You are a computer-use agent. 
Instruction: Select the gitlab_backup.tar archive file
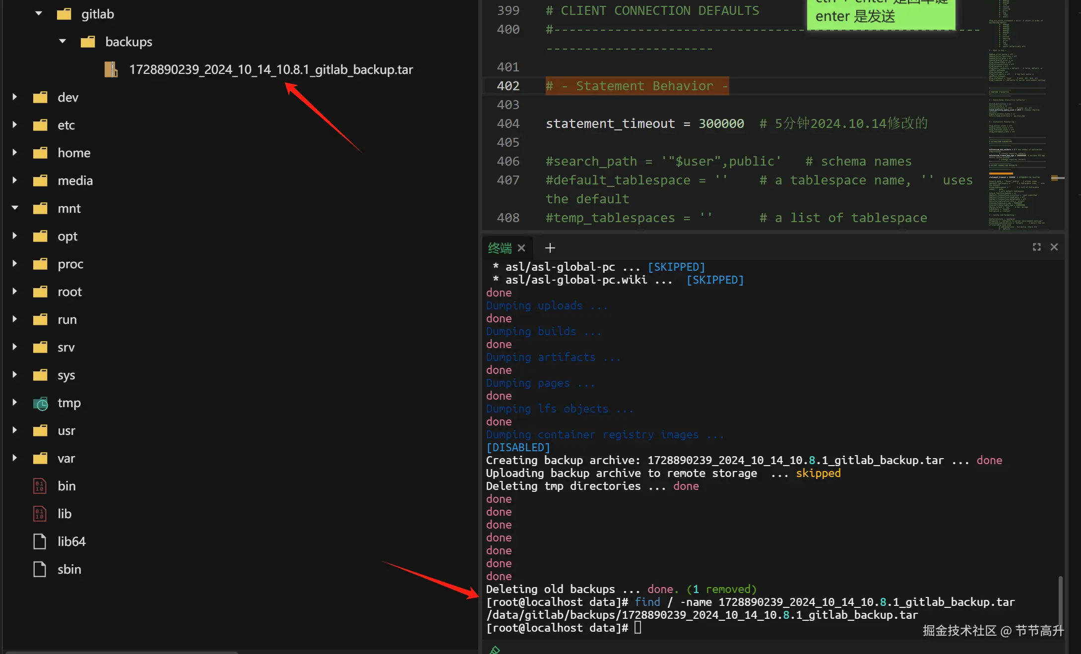pyautogui.click(x=270, y=69)
